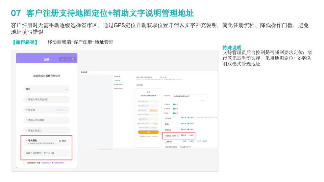Click the 获取验证码 button in purple form

[x=61, y=110]
